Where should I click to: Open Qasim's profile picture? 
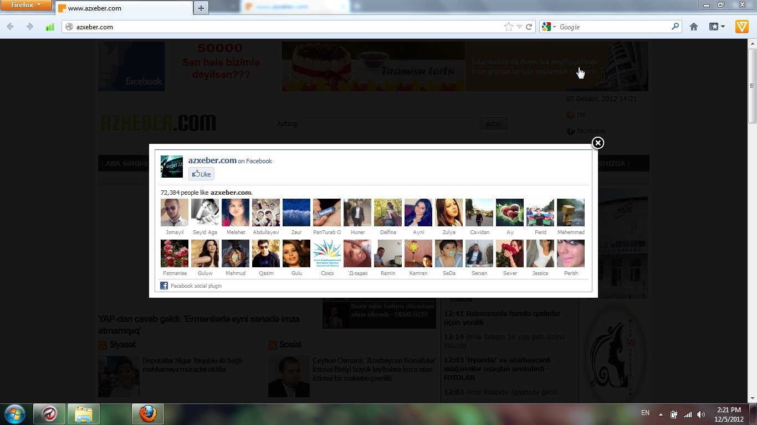266,253
